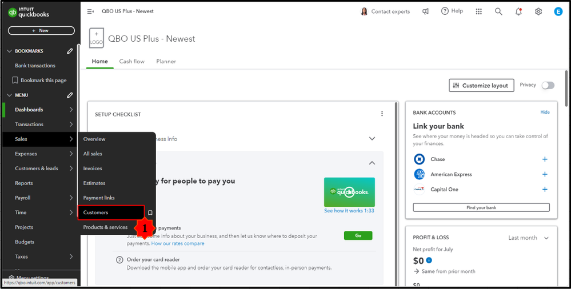The width and height of the screenshot is (571, 289).
Task: Expand the Payroll submenu arrow
Action: pos(71,198)
